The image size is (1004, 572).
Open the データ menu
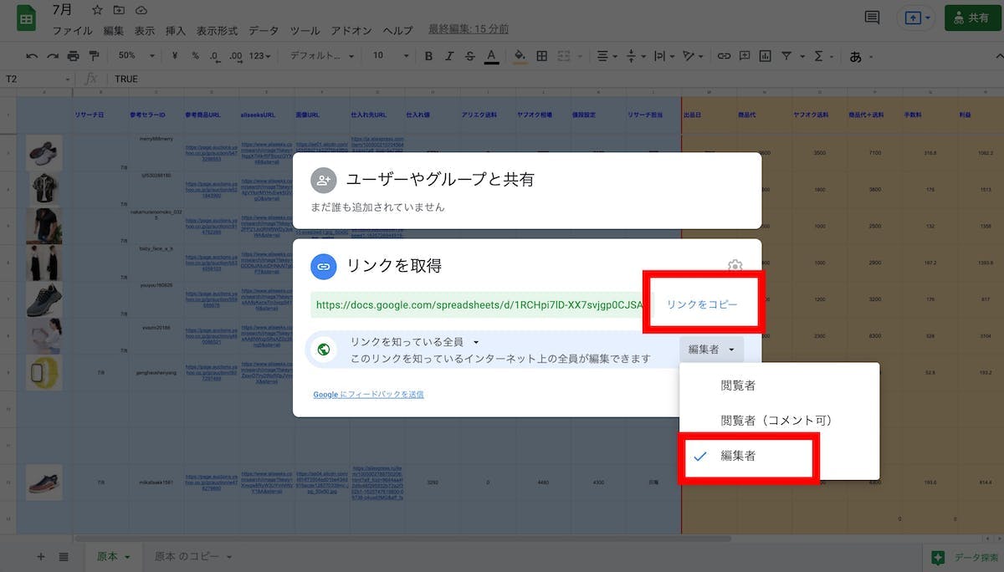[264, 30]
